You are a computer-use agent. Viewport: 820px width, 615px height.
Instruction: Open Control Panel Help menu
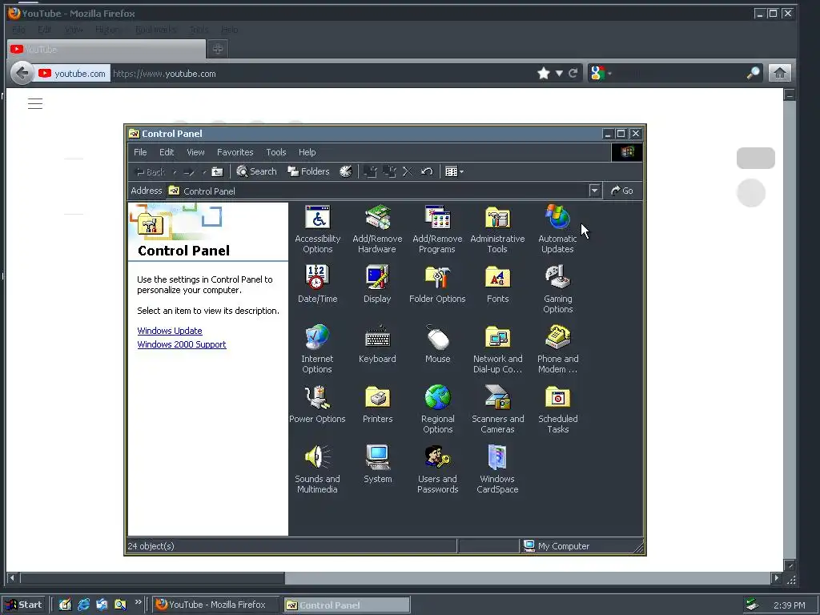(x=307, y=152)
